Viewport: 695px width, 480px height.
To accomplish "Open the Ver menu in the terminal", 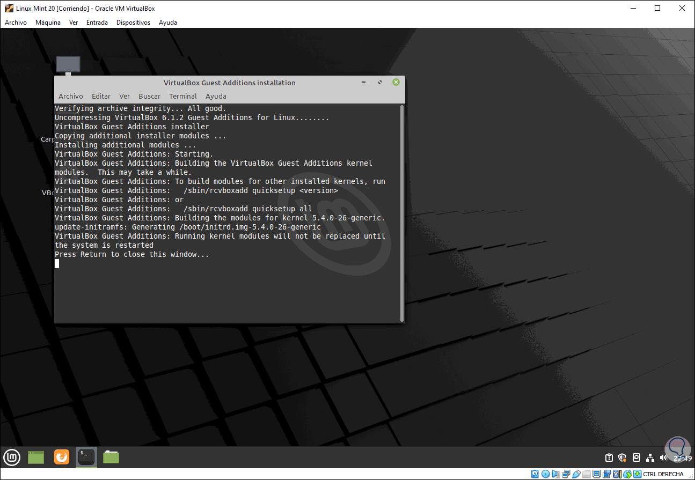I will click(x=125, y=97).
